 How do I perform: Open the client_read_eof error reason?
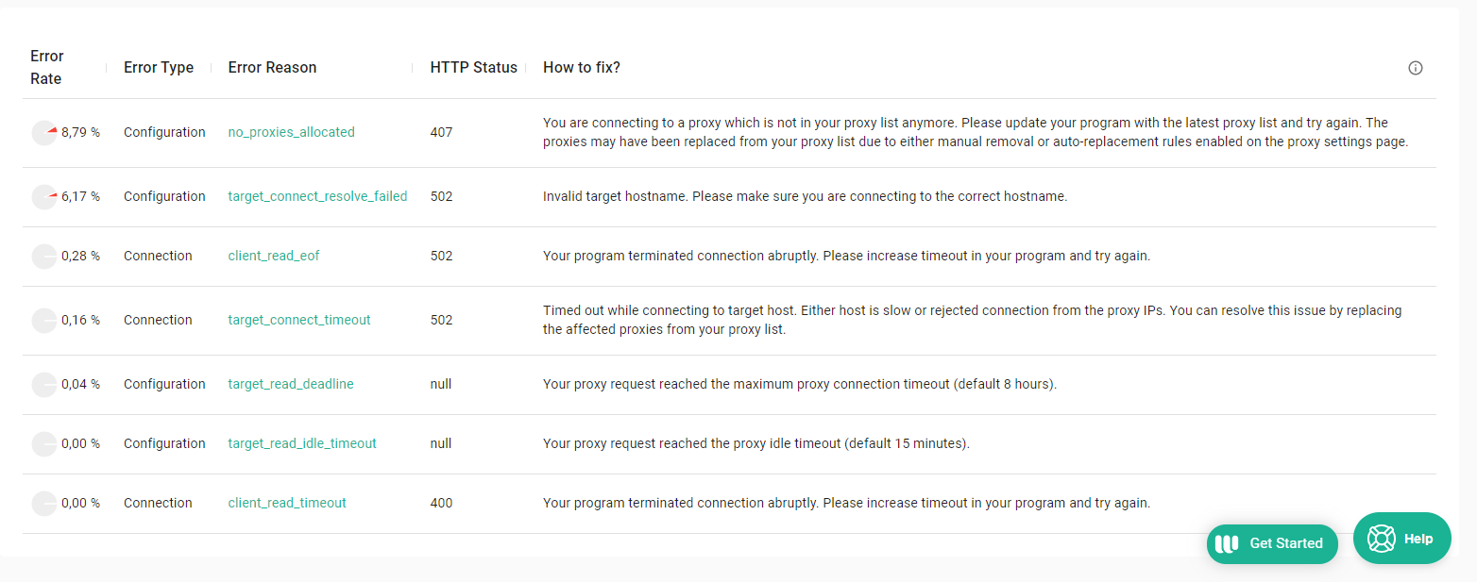click(274, 257)
